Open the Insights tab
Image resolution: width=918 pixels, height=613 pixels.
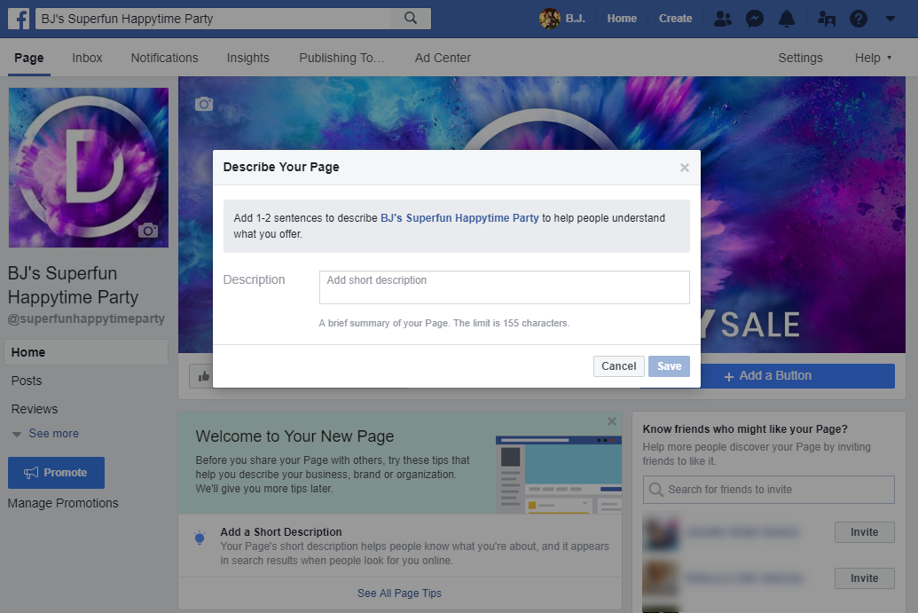pos(247,58)
